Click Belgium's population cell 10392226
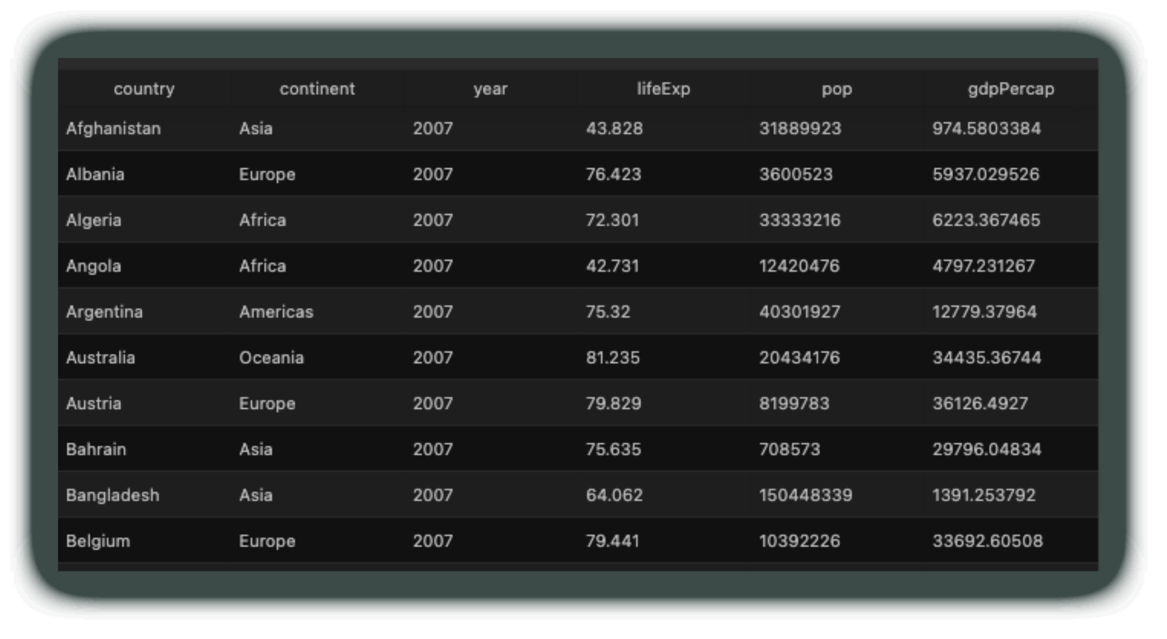 point(800,541)
